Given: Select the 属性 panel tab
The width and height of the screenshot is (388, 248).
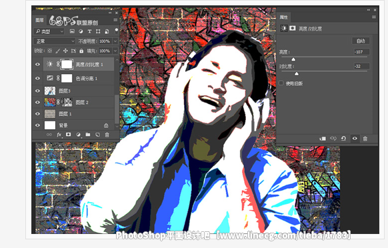Looking at the screenshot, I should [x=284, y=17].
